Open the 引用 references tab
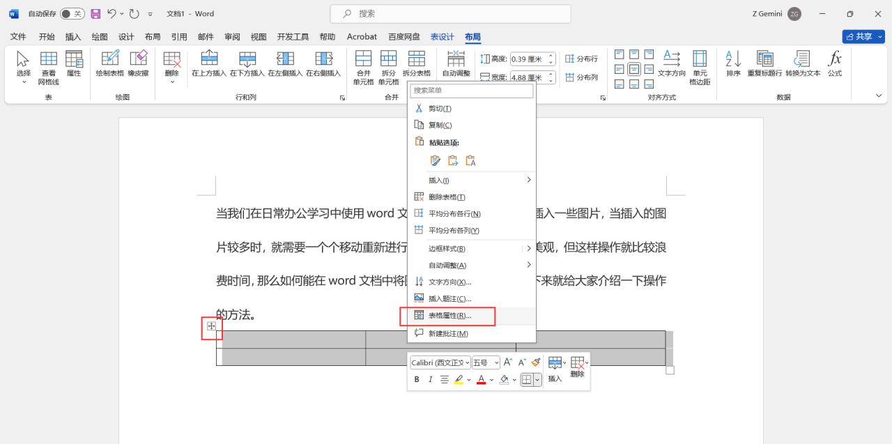892x444 pixels. click(179, 37)
